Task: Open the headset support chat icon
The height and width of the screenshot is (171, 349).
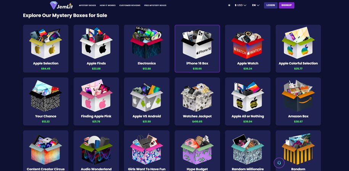Action: click(279, 163)
